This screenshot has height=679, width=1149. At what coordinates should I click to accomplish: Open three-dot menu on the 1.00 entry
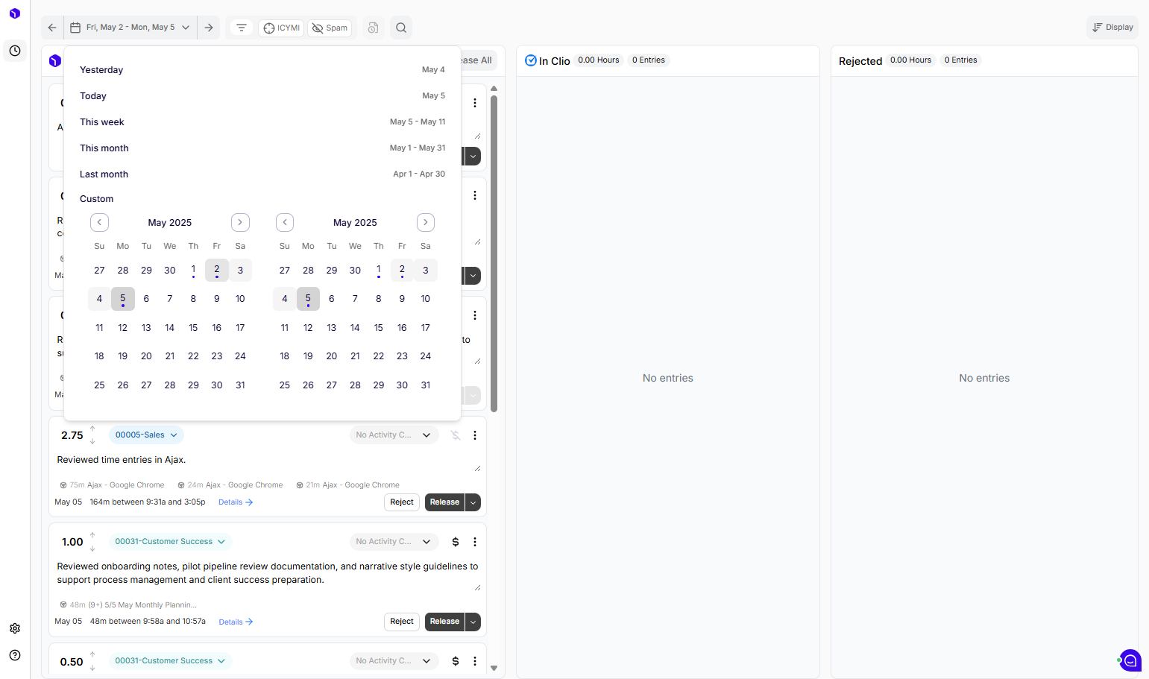[475, 542]
